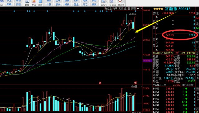Viewport: 199px width, 113px height.
Task: Click the 开盘 value 222.58
Action: tap(191, 56)
